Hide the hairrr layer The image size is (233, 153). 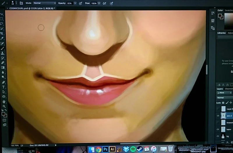tap(218, 129)
